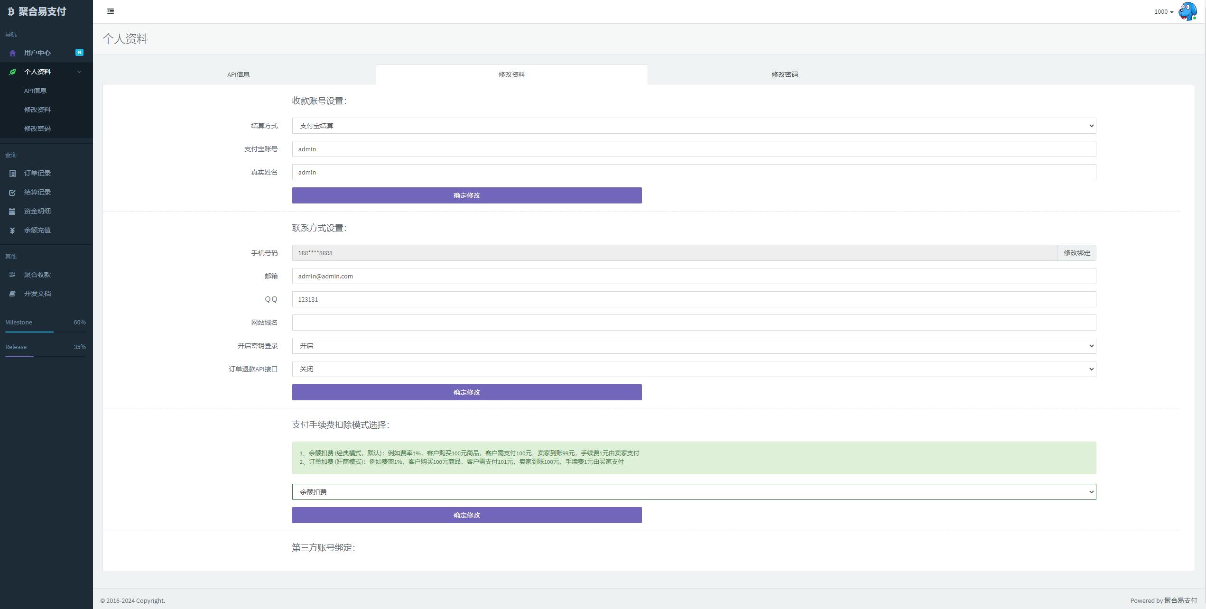Click the blue N badge on 用户中心
The width and height of the screenshot is (1206, 609).
tap(79, 53)
